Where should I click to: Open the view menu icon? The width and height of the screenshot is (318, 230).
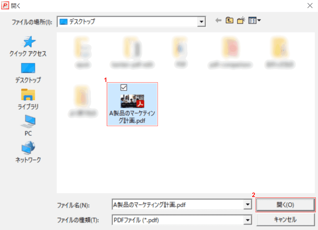pos(254,20)
